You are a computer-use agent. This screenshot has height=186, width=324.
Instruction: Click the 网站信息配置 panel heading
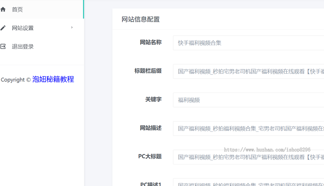coord(141,19)
